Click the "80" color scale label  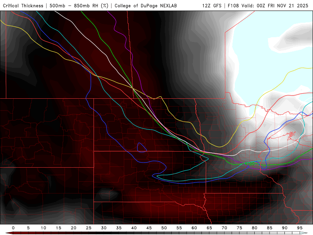coord(255,228)
